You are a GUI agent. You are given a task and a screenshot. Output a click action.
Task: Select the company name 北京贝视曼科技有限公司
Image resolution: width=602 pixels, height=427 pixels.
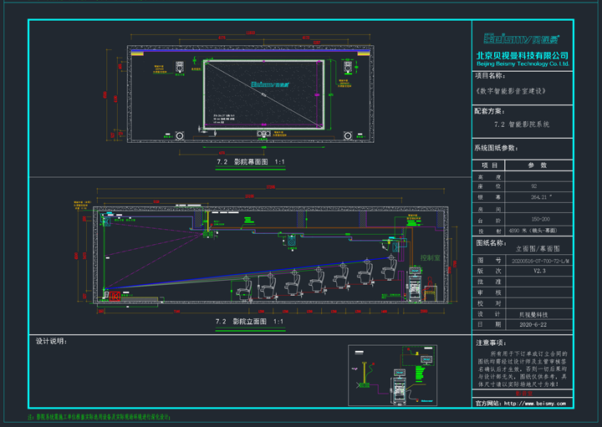click(522, 55)
